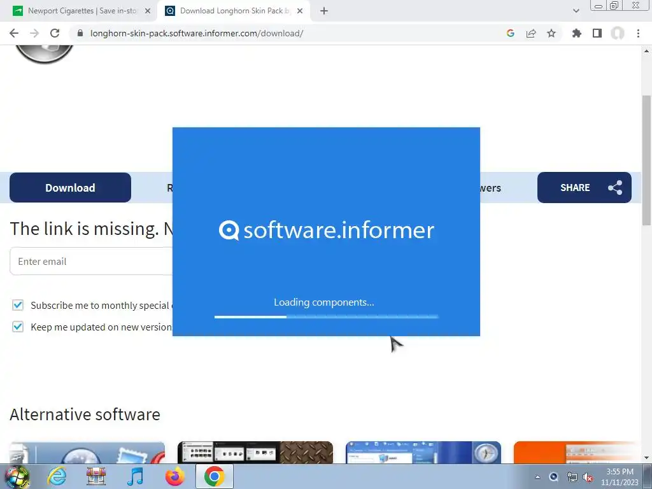Uncheck Keep me updated on new versions

tap(17, 327)
